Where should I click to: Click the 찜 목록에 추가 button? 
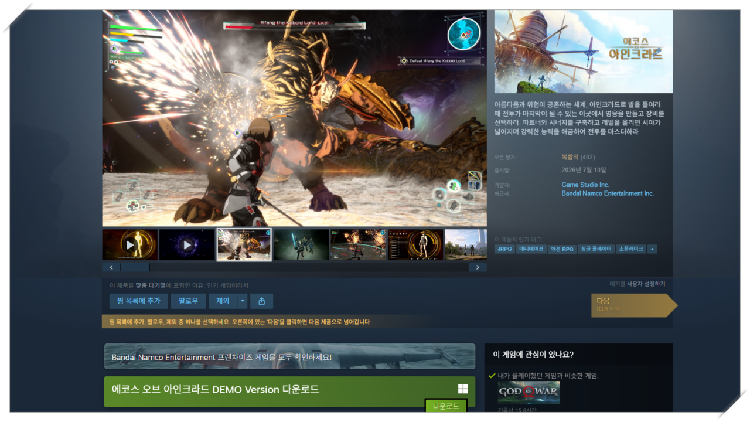point(138,301)
